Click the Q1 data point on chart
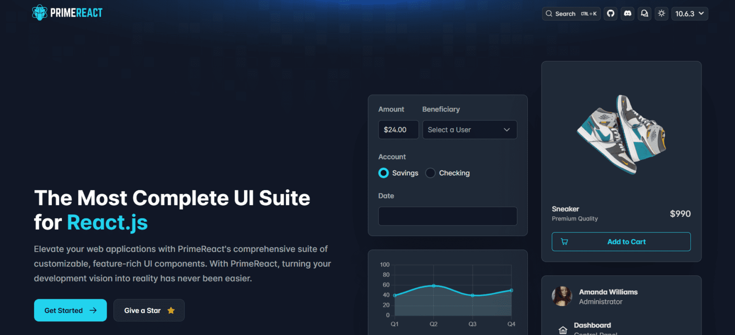 click(x=395, y=296)
